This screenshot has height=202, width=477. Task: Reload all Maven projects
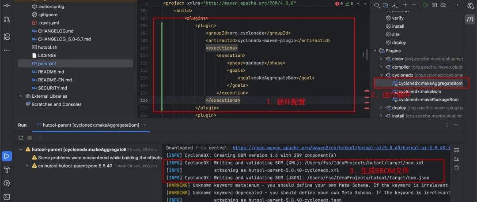click(377, 5)
